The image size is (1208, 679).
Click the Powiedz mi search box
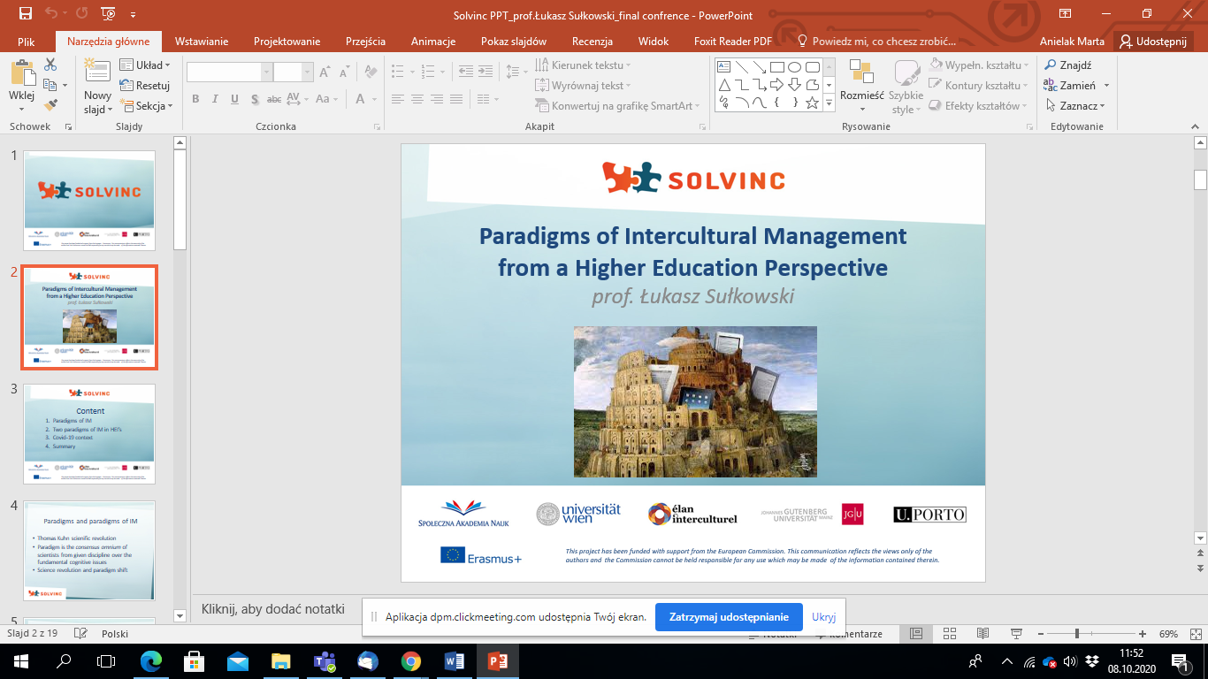(877, 42)
